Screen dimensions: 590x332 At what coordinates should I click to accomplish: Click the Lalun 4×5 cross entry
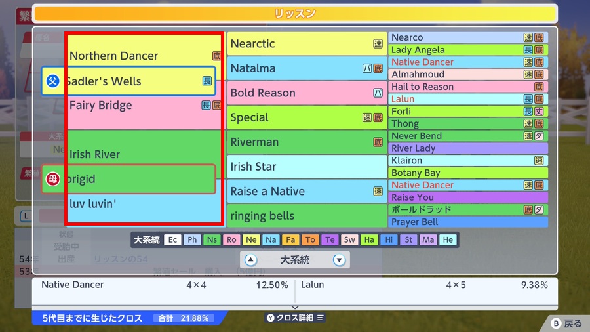click(x=424, y=285)
